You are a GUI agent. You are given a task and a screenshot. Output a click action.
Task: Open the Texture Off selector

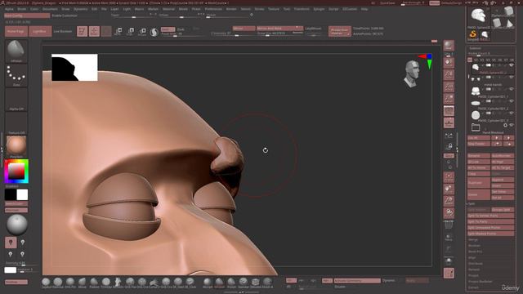[x=16, y=123]
